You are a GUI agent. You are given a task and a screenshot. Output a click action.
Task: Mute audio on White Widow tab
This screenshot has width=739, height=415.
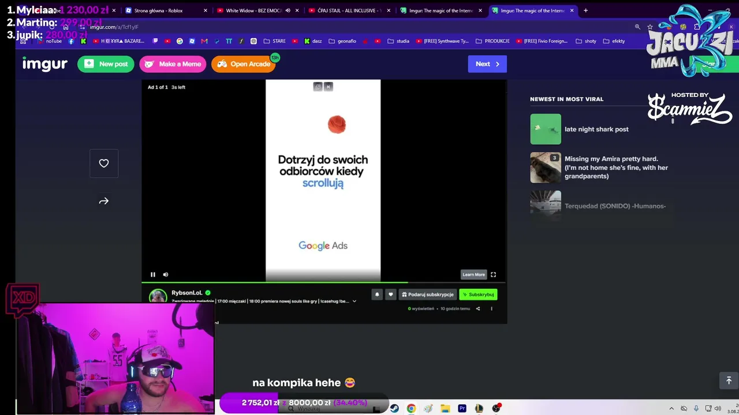[x=288, y=10]
